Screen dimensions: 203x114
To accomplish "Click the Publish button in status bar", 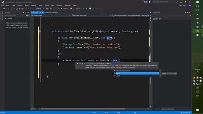I will (x=186, y=112).
